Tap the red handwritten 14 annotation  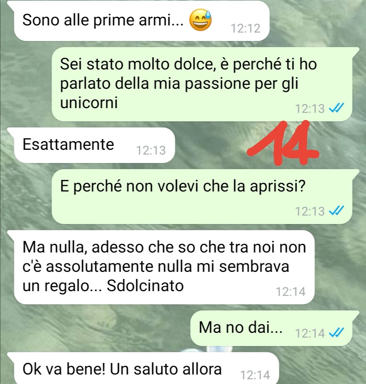pyautogui.click(x=283, y=143)
